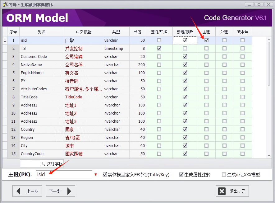Go to previous step 上一步
Image resolution: width=275 pixels, height=203 pixels.
[27, 191]
